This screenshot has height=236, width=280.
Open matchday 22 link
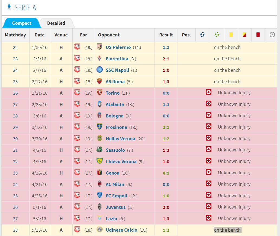(15, 48)
